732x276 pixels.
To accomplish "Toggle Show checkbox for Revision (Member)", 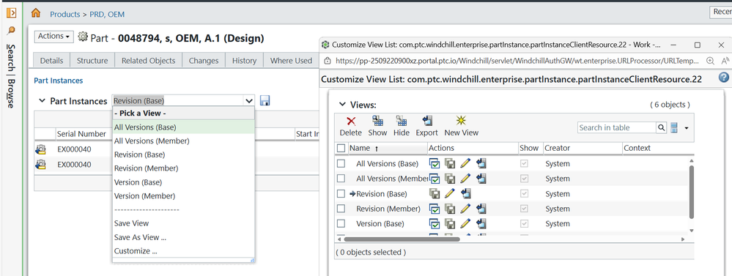I will tap(525, 209).
